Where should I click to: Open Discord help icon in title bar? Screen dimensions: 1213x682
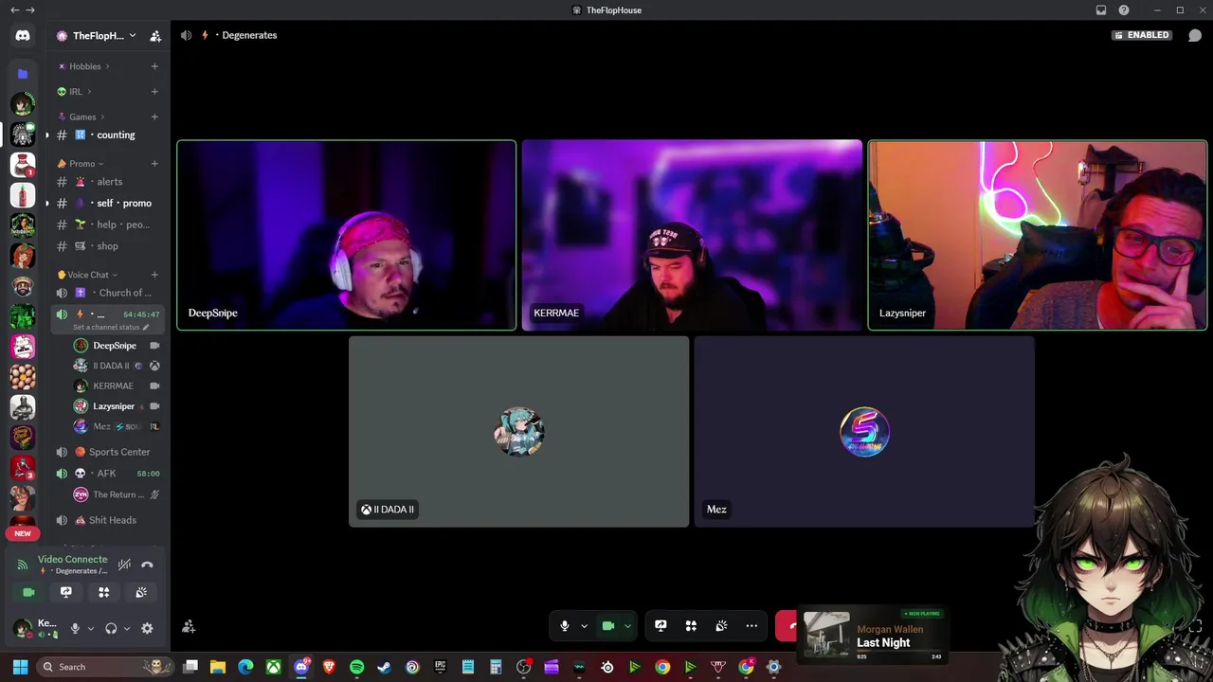pos(1124,10)
